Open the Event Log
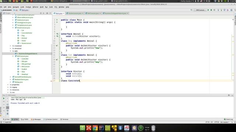 click(x=228, y=119)
